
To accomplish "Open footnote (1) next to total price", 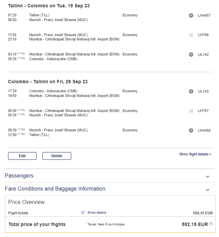I will pyautogui.click(x=211, y=224).
